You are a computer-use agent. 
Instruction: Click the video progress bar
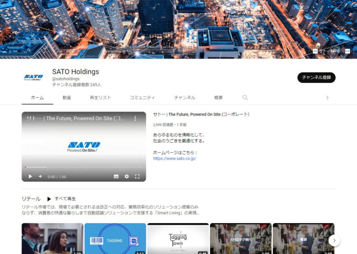coord(84,167)
